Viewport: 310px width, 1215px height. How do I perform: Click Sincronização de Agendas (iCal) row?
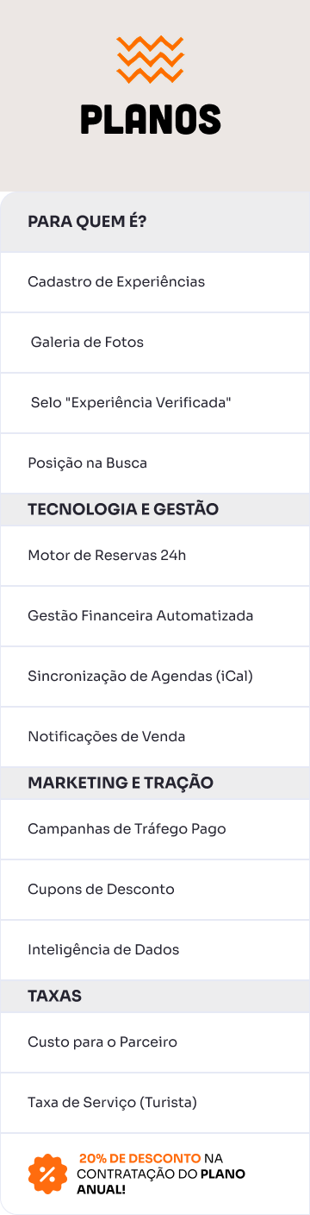point(155,677)
